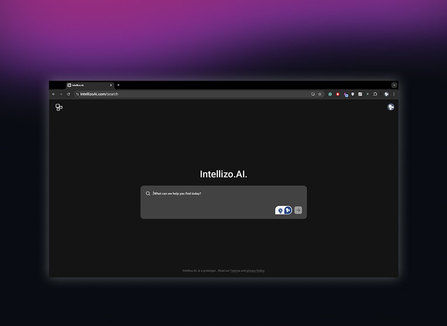Open a new browser tab with plus button
447x326 pixels.
point(118,85)
